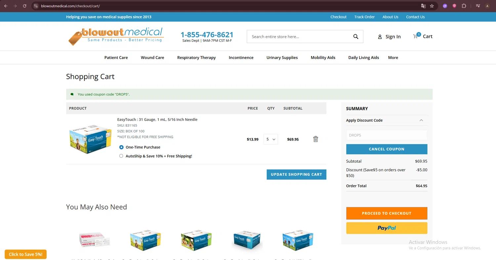Open the red shield extension icon
The width and height of the screenshot is (496, 260).
click(x=454, y=6)
